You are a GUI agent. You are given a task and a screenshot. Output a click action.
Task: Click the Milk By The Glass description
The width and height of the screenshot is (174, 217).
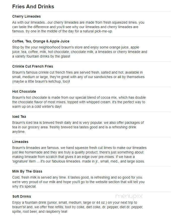point(78,182)
